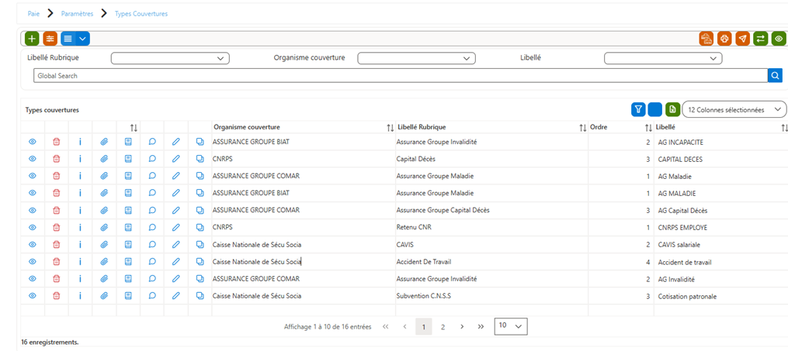
Task: Delete the AG INCAPACITE row
Action: coord(57,142)
